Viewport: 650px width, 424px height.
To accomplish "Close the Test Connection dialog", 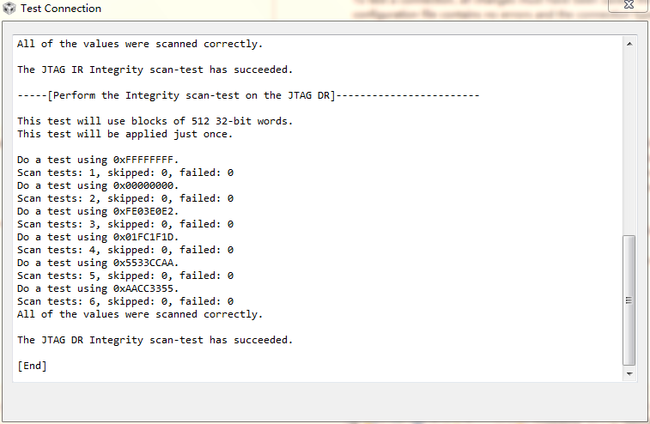I will click(x=628, y=6).
